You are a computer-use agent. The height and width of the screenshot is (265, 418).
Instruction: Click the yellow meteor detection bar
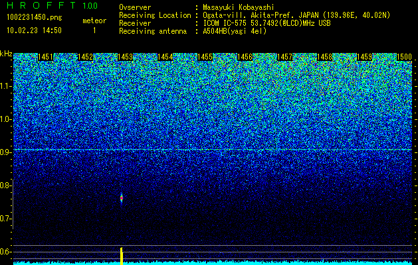tap(122, 256)
